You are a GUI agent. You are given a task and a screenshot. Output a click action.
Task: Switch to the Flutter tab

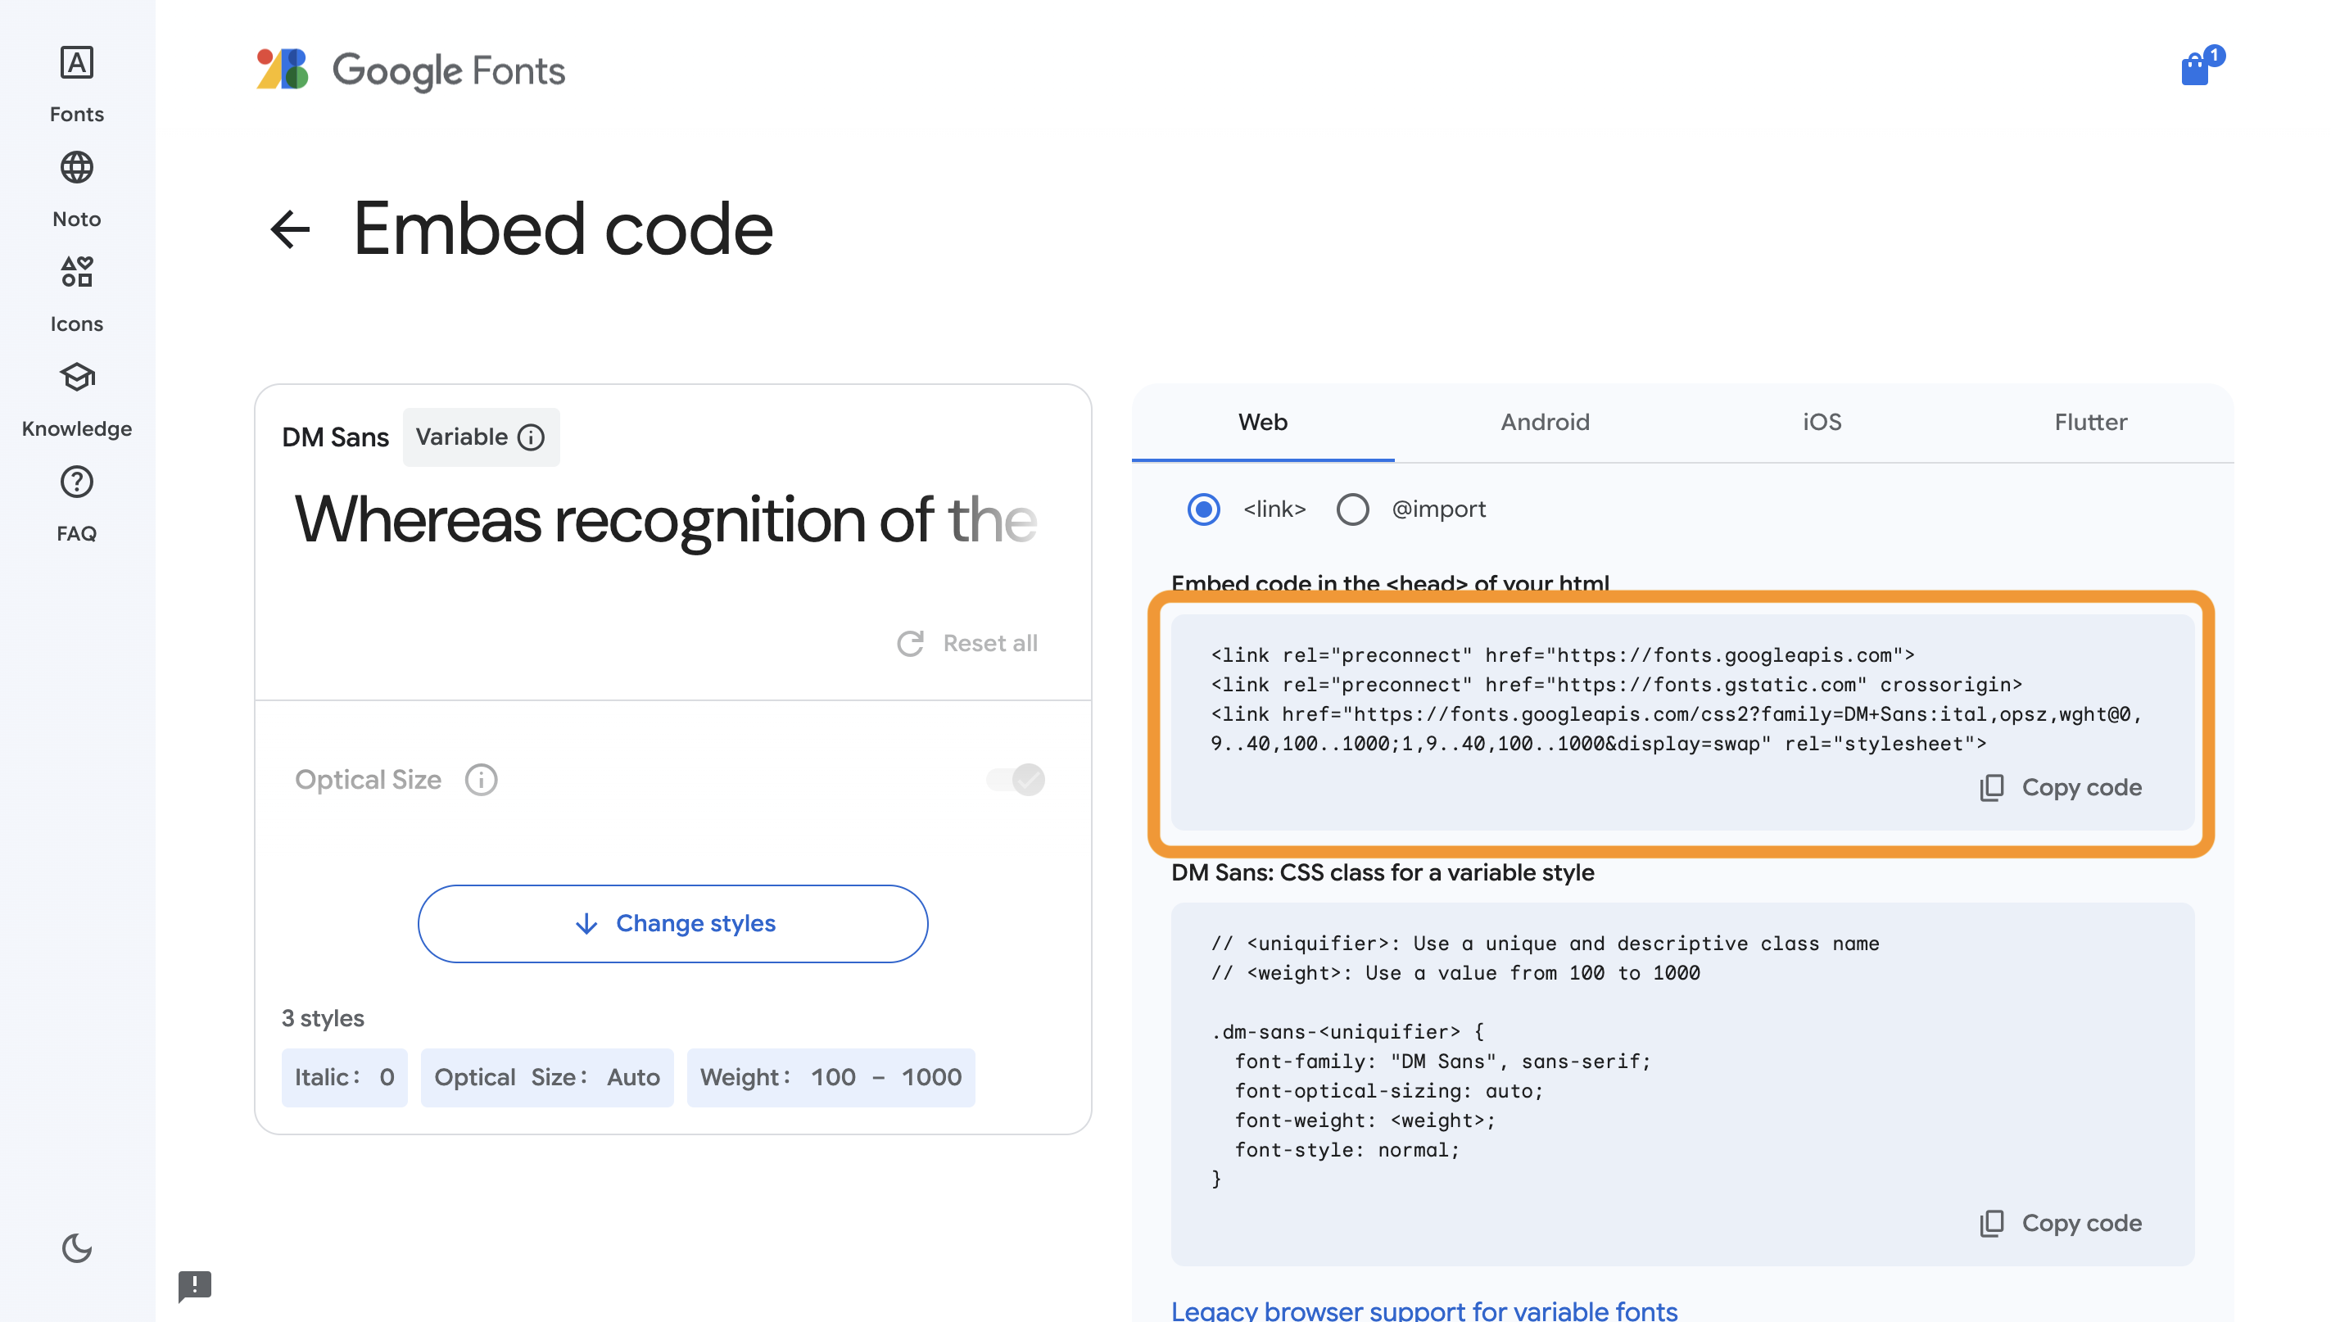coord(2089,422)
